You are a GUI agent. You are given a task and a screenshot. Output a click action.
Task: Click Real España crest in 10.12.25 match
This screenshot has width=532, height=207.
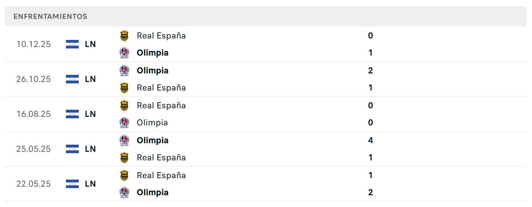[124, 36]
